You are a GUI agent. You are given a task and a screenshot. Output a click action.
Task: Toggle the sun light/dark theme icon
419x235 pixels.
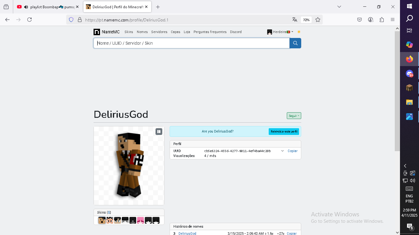[x=299, y=32]
